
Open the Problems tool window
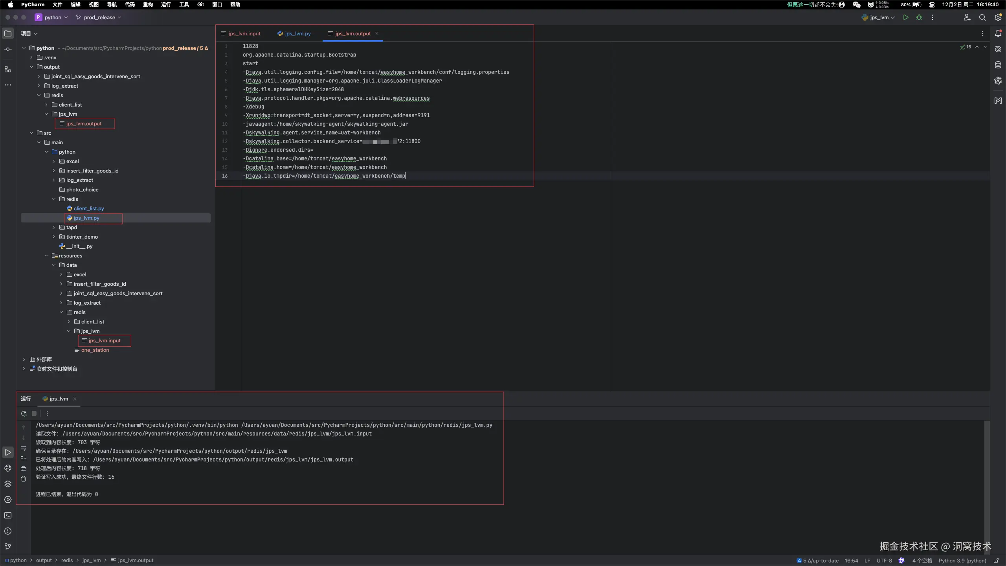(8, 531)
